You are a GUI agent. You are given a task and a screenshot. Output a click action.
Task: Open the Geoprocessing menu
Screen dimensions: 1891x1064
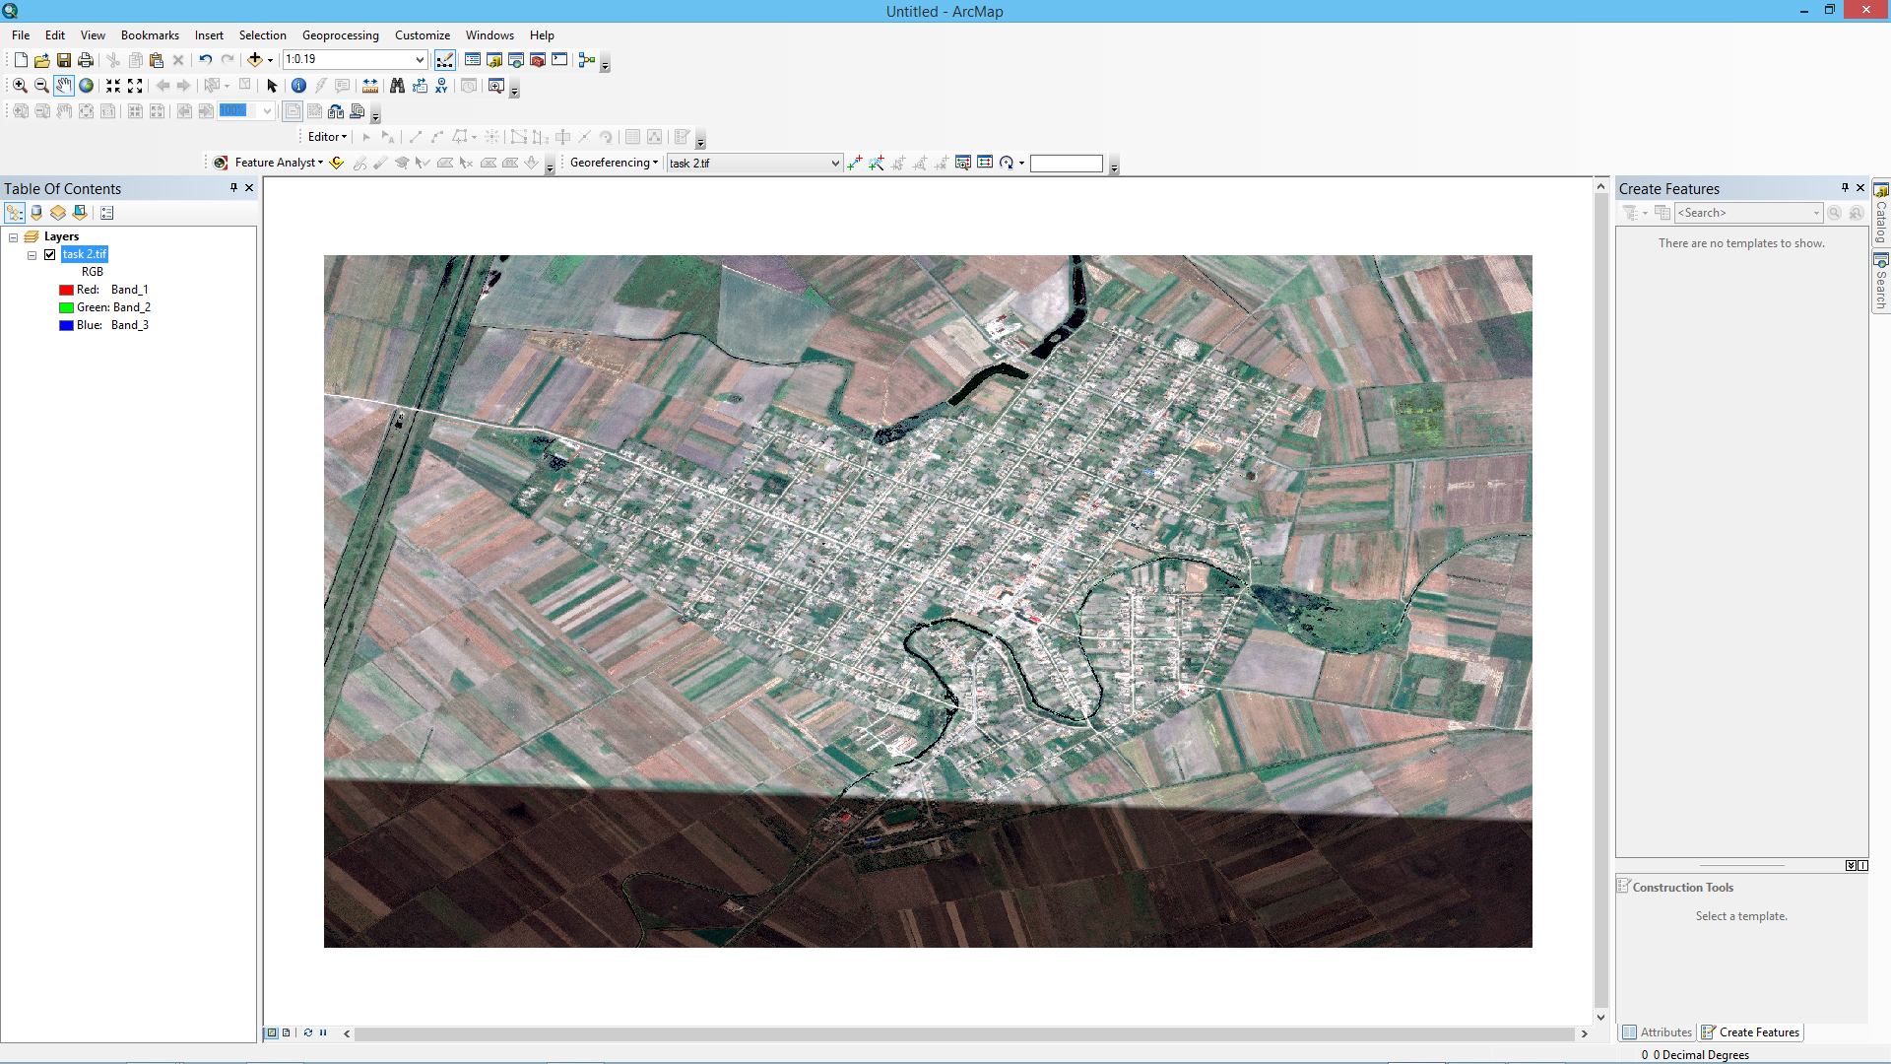(x=340, y=35)
